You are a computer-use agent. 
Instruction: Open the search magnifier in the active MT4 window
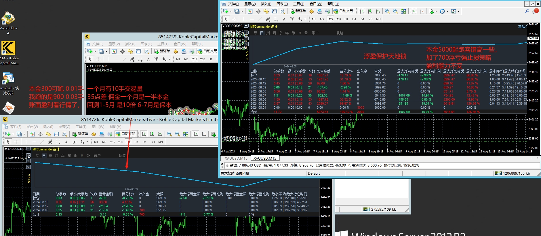(527, 11)
